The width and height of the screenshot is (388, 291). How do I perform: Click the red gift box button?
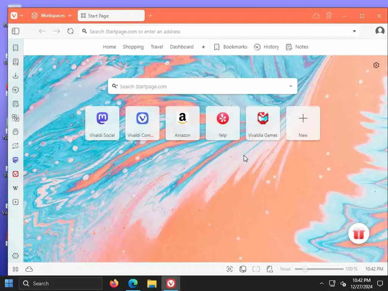(x=358, y=233)
